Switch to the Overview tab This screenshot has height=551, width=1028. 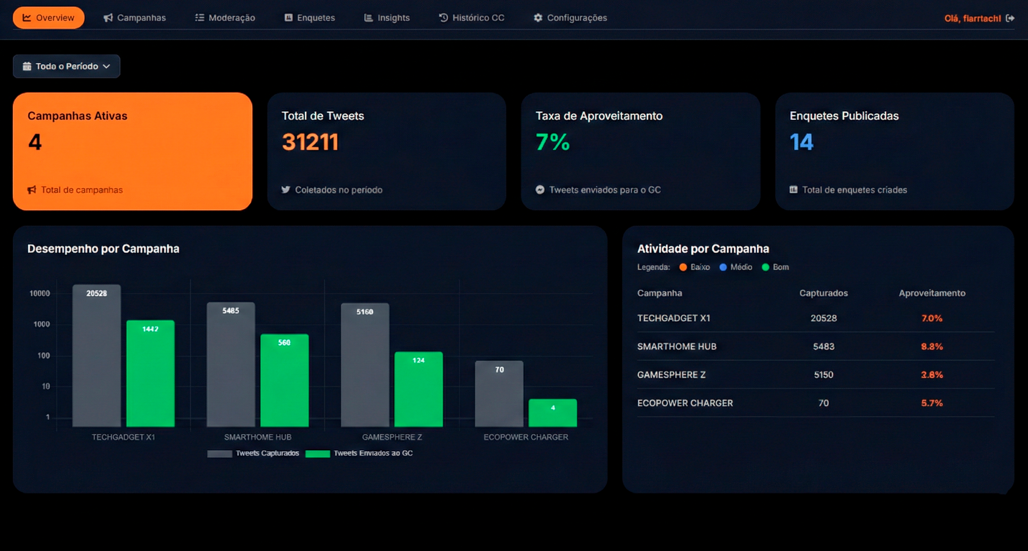[48, 18]
